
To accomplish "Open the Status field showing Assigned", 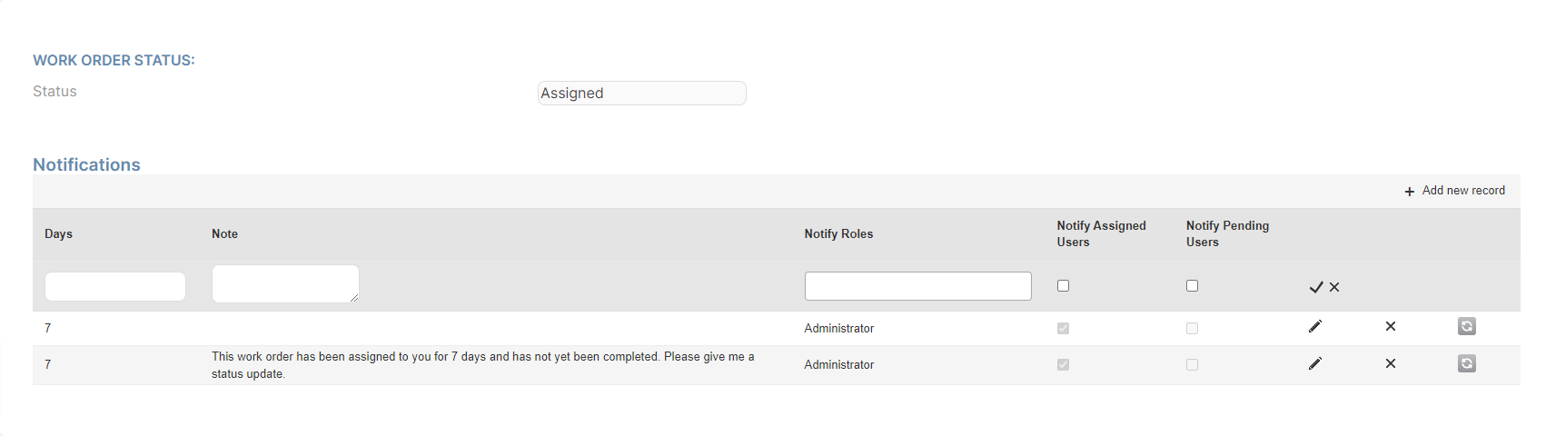I will (x=642, y=93).
